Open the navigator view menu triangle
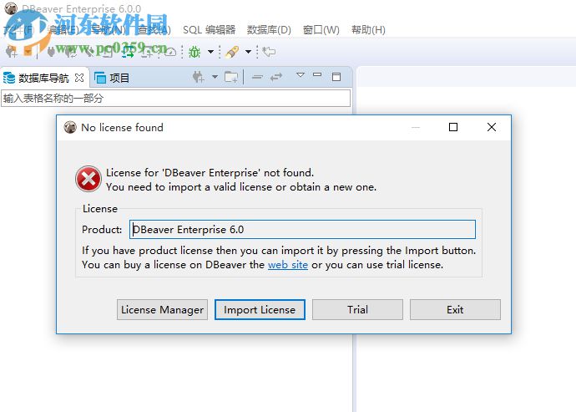The image size is (576, 412). (x=301, y=75)
